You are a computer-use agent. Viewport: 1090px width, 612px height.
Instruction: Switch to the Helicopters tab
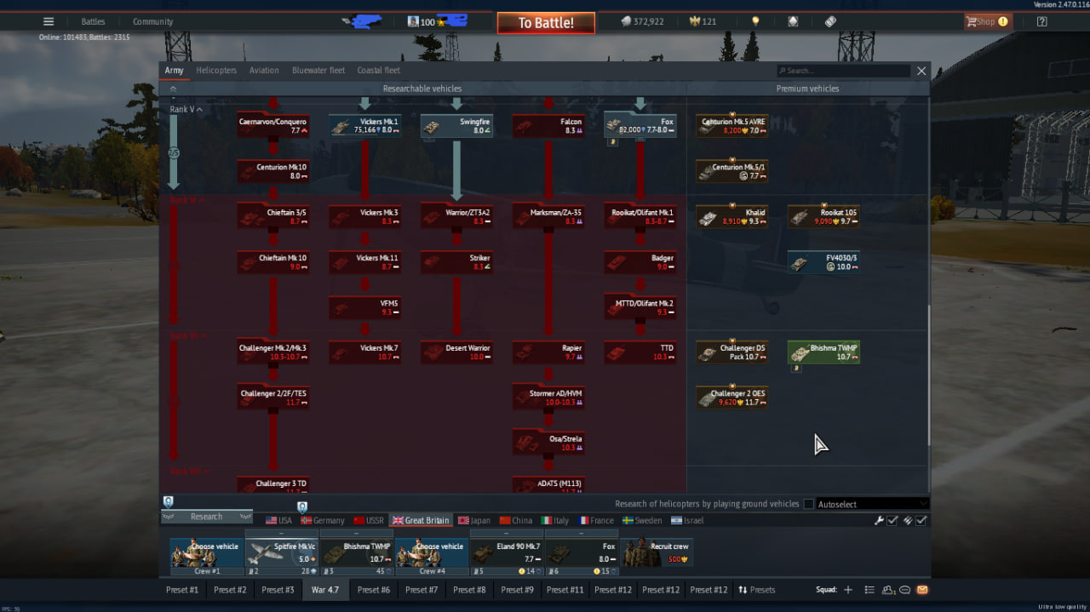(216, 71)
